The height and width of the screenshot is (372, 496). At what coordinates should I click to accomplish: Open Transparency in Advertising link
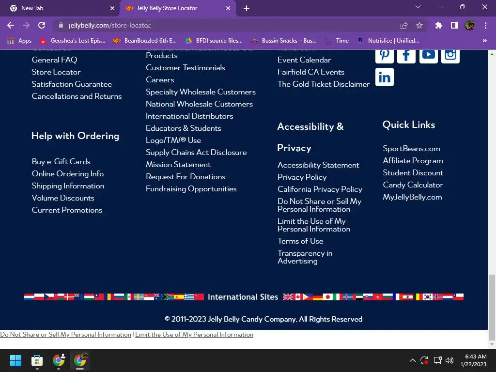[x=305, y=257]
